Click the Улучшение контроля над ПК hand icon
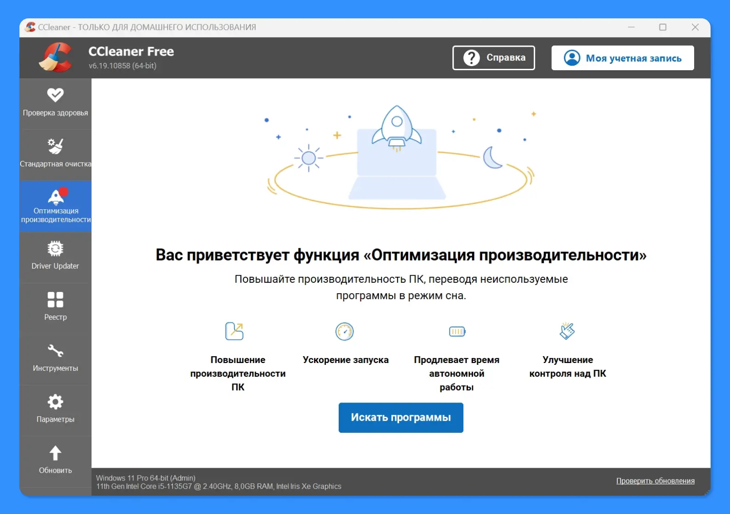730x514 pixels. tap(567, 331)
